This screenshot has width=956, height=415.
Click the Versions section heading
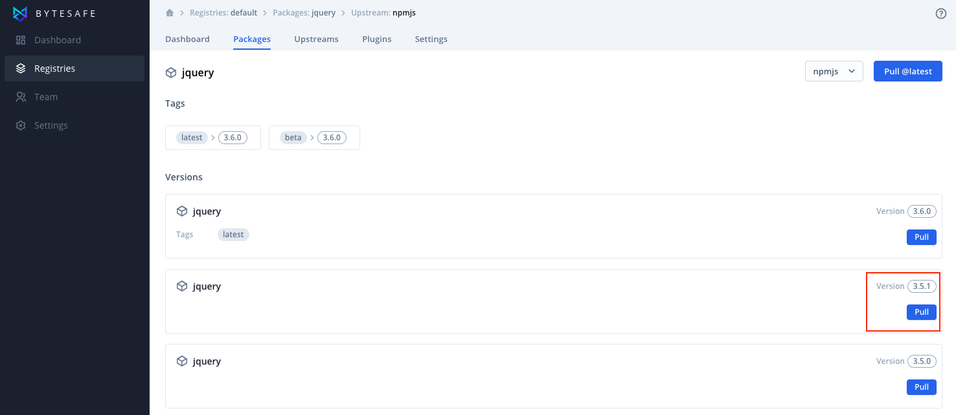[x=184, y=177]
